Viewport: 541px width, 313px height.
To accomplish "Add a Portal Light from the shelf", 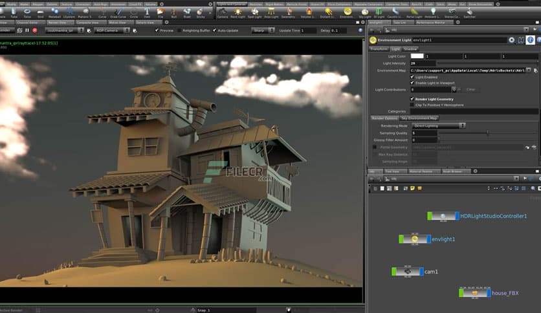I will coord(414,13).
